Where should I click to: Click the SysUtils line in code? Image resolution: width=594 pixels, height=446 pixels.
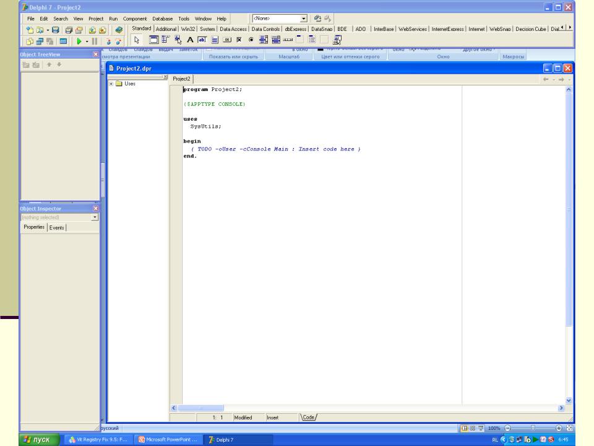coord(205,126)
